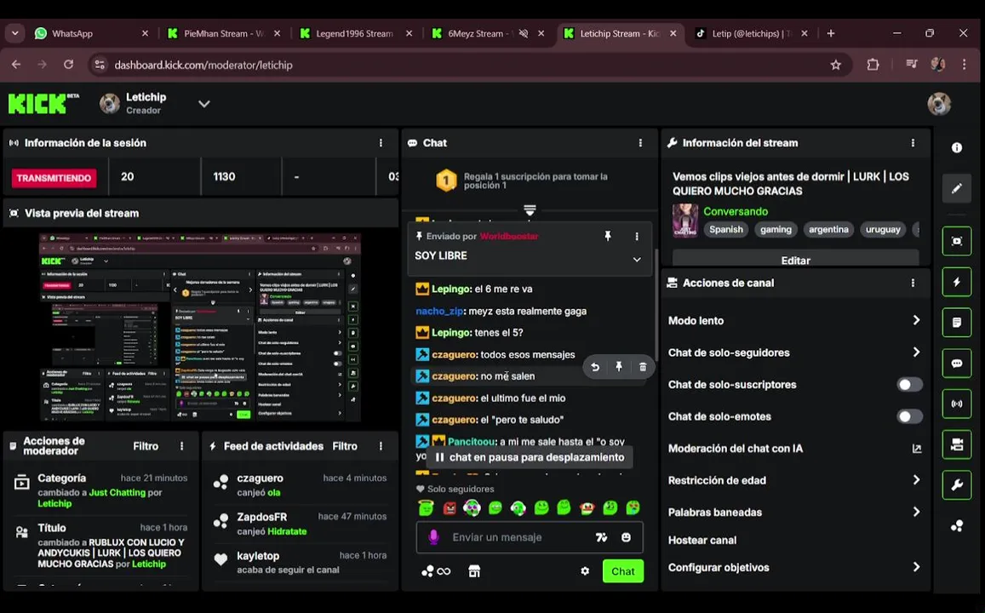Open the stream preview panel icon in sidebar

point(956,241)
